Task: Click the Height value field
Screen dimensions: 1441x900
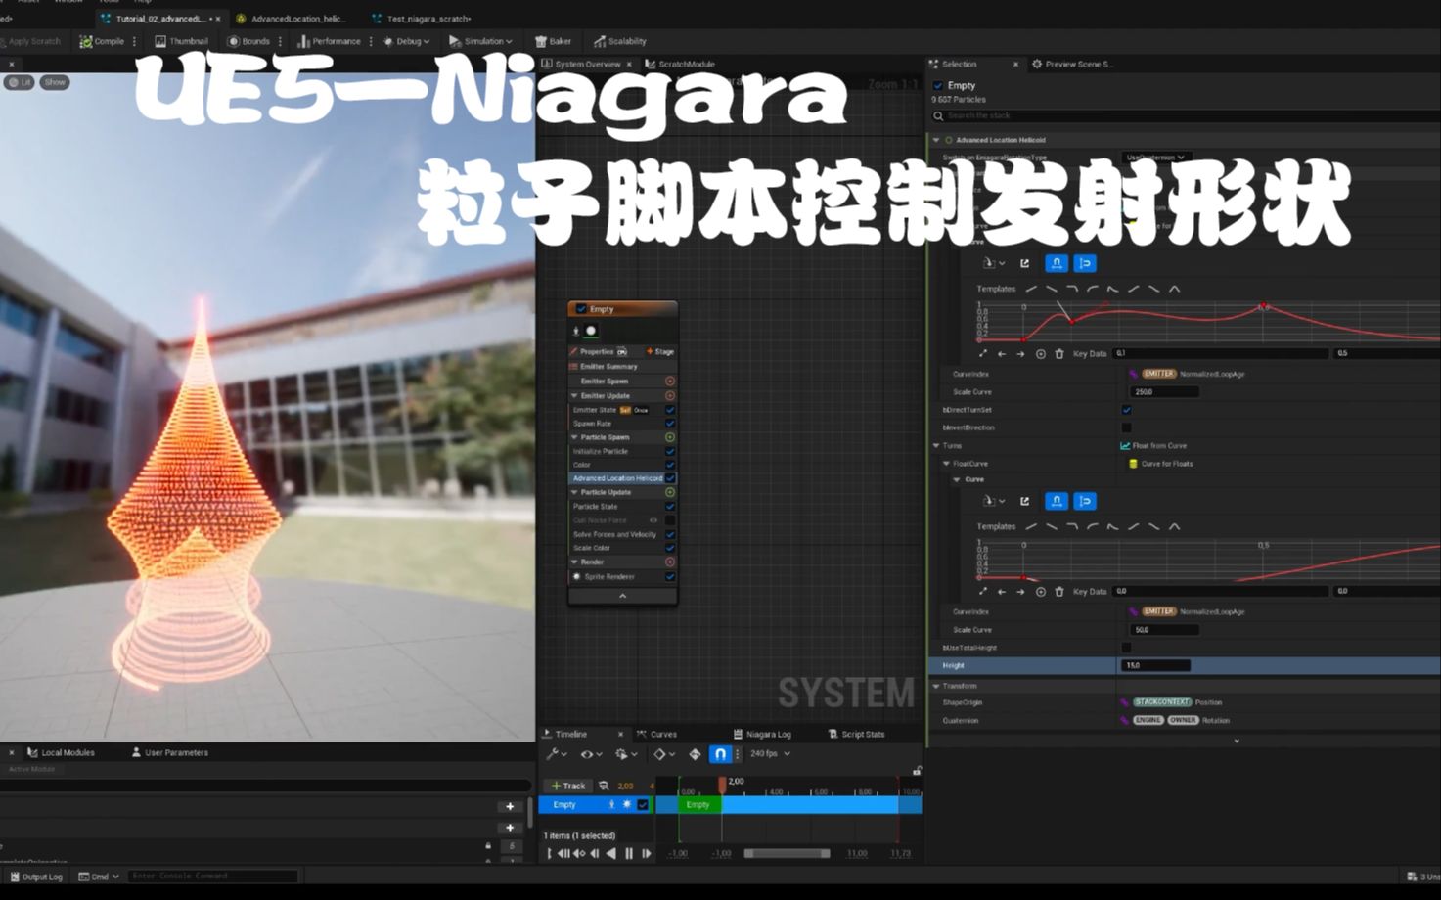Action: (x=1155, y=665)
